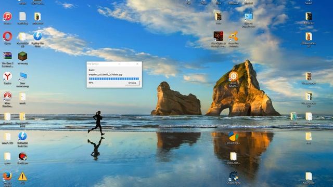Open the dark red game shortcut with number 4
The width and height of the screenshot is (333, 187).
(219, 36)
